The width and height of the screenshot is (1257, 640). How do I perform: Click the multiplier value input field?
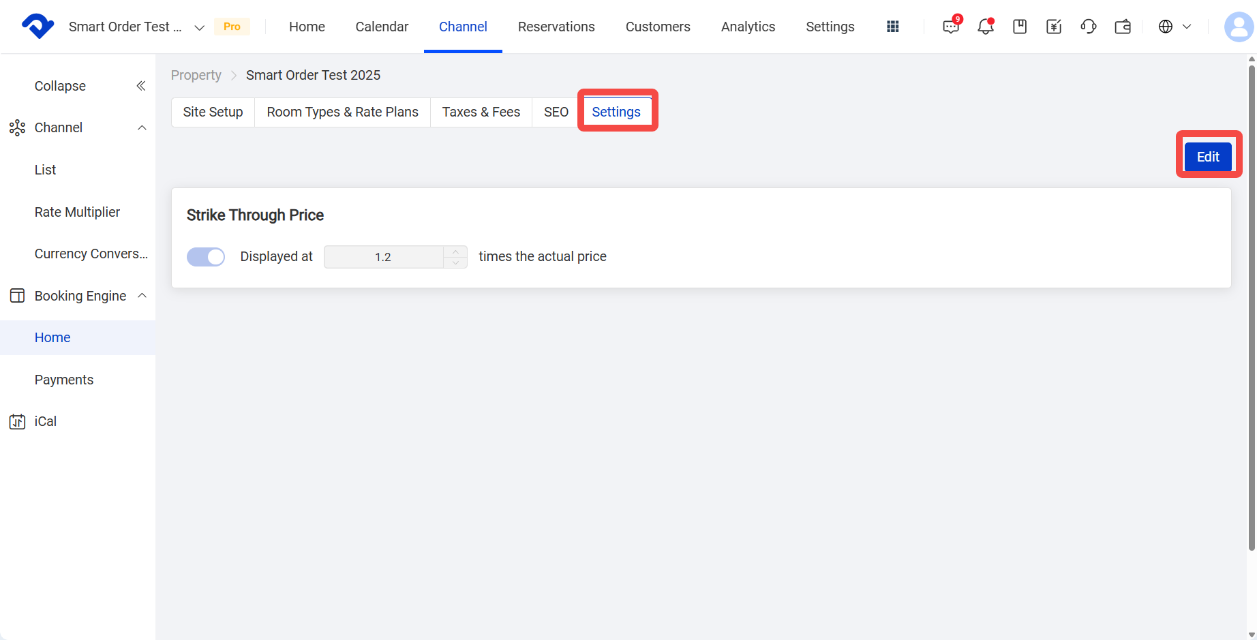[383, 257]
